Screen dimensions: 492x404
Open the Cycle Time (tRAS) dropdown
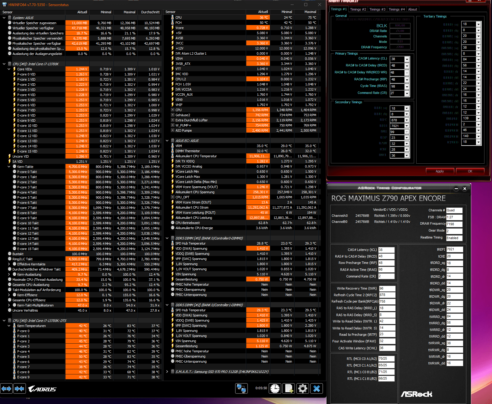407,87
